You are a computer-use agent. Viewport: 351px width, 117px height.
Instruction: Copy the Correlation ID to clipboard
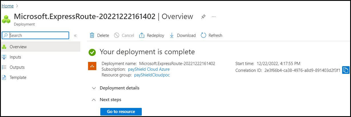click(346, 70)
